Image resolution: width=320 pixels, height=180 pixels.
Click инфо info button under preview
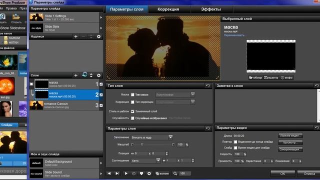click(286, 78)
